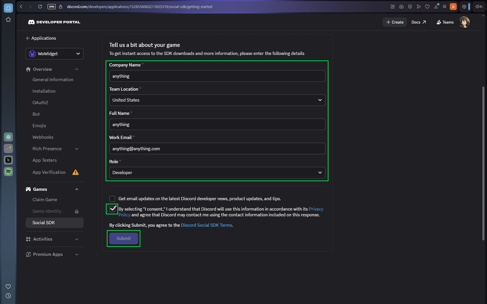Open history clock icon in sidebar
Image resolution: width=487 pixels, height=304 pixels.
coord(8,295)
